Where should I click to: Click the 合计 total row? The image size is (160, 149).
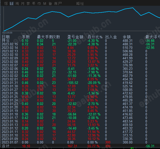(6, 146)
